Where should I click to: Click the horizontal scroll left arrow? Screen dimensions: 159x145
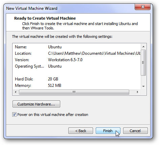16,92
